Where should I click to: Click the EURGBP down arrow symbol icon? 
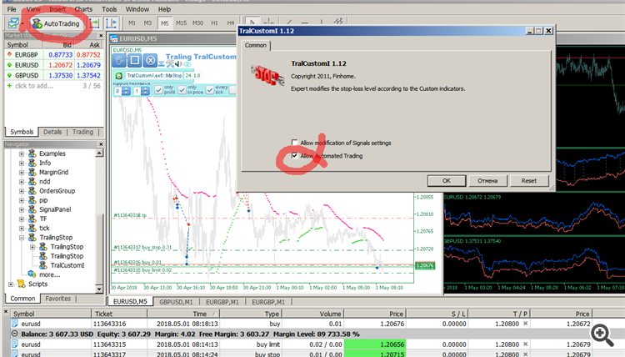(9, 54)
